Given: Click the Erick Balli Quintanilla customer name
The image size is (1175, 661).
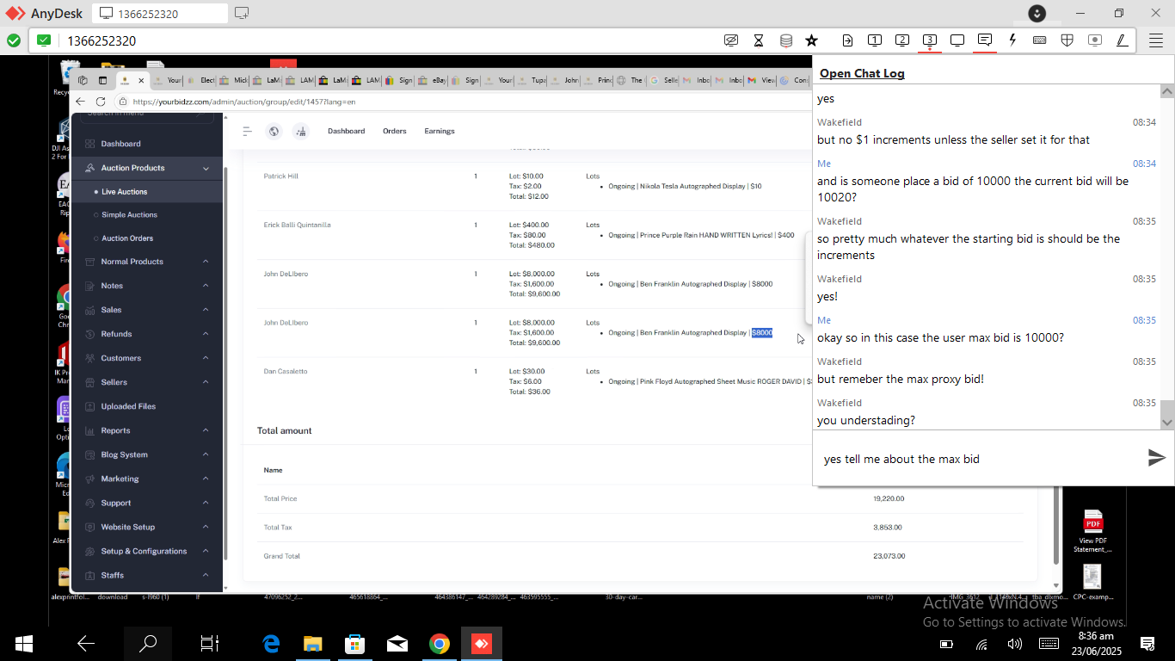Looking at the screenshot, I should [297, 225].
